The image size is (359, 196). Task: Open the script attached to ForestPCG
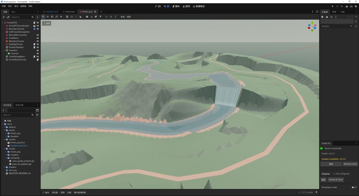click(34, 23)
